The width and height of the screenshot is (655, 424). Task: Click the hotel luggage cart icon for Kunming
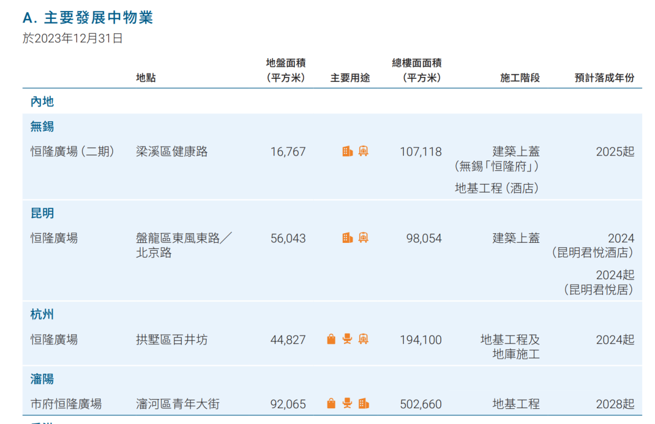(x=363, y=238)
